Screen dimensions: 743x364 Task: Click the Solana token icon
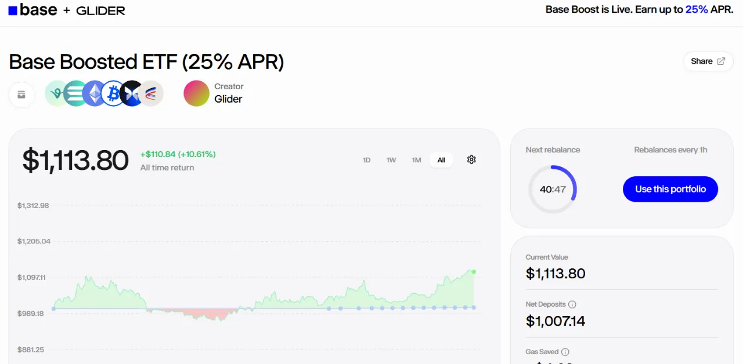75,93
